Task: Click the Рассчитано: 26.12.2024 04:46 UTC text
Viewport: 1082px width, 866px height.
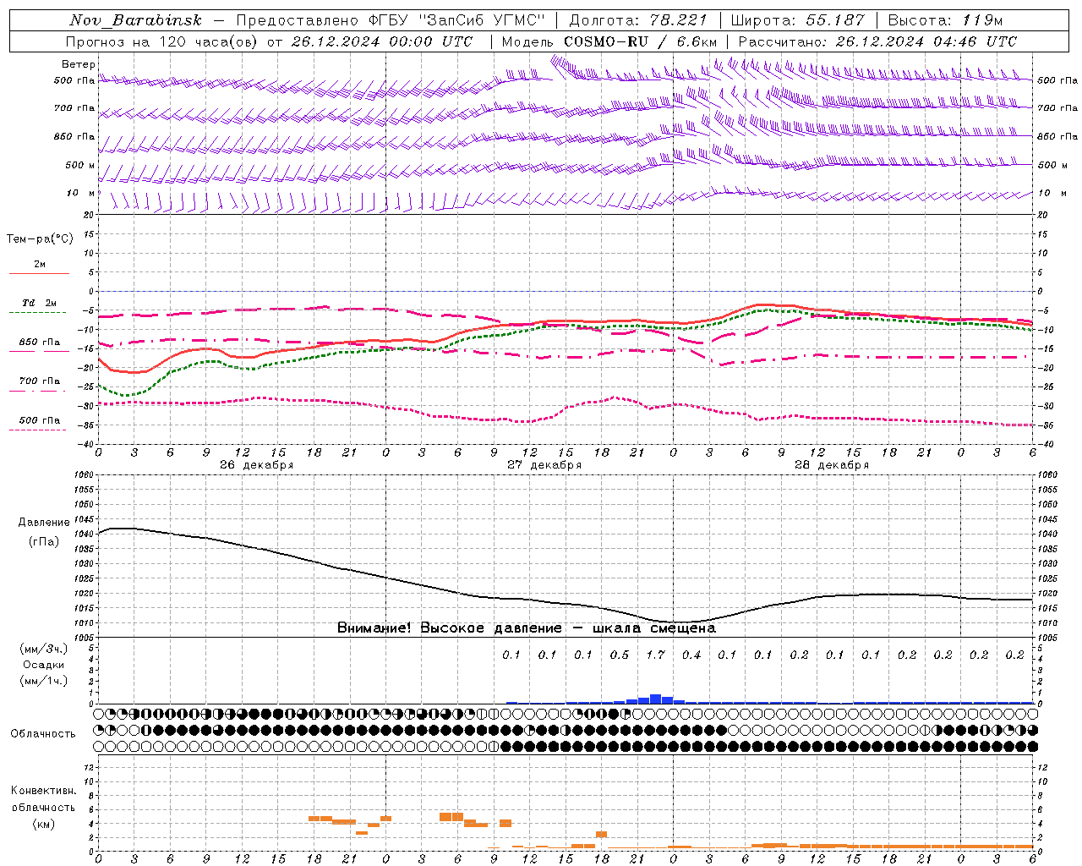Action: point(877,41)
